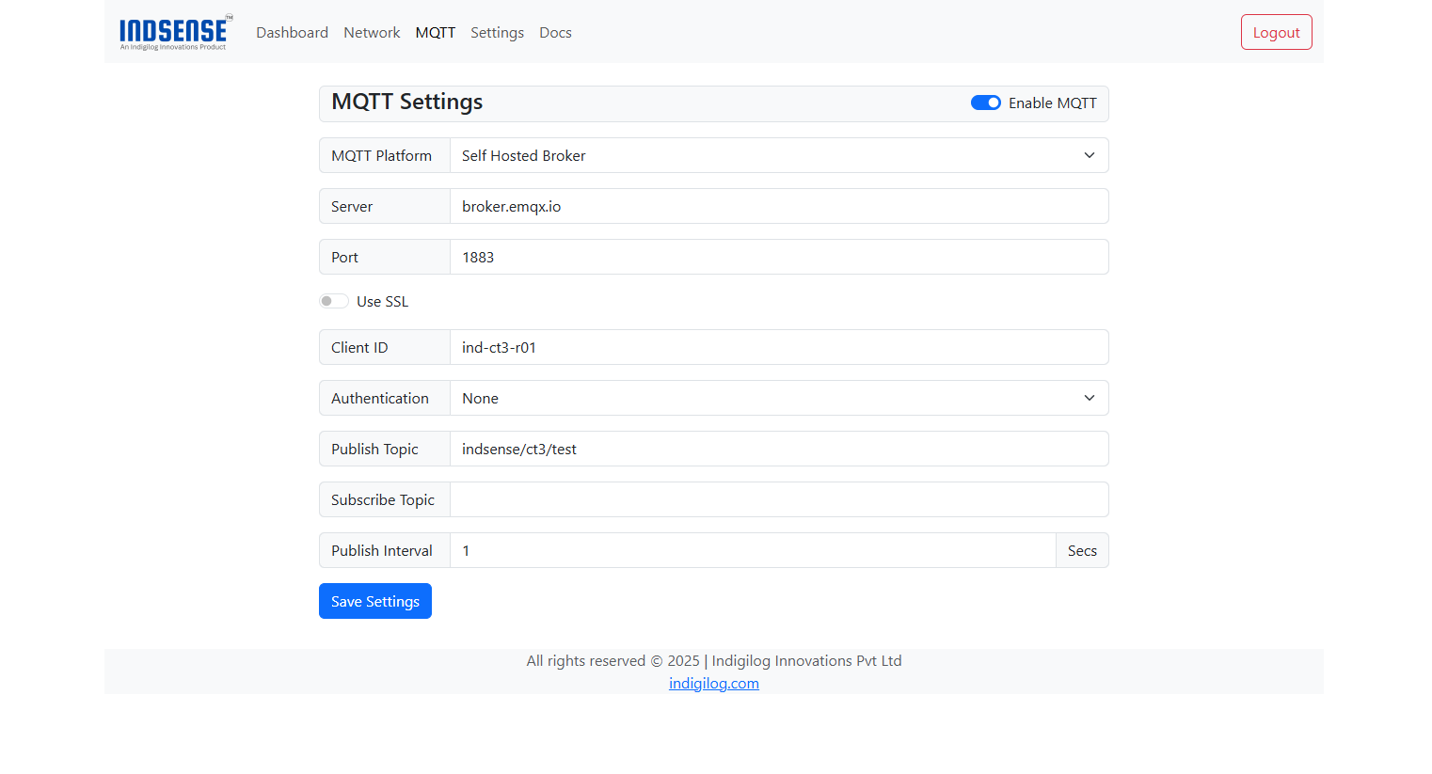This screenshot has height=774, width=1432.
Task: Follow the indigilog.com footer link
Action: pos(713,683)
